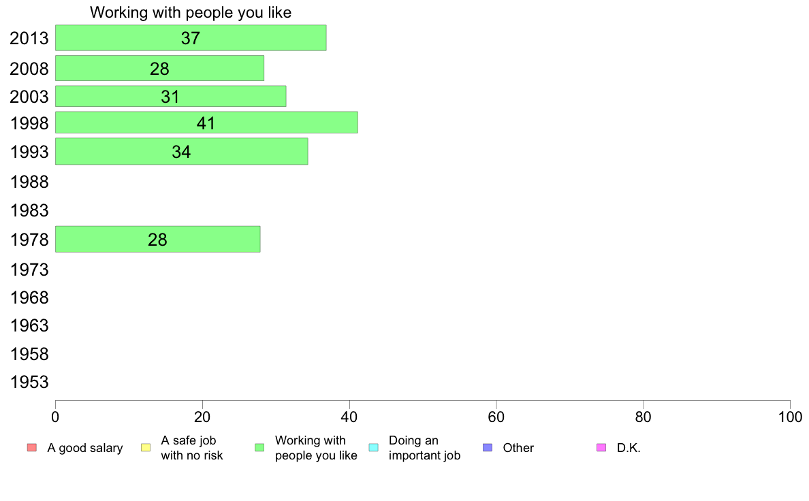Image resolution: width=809 pixels, height=501 pixels.
Task: Click the magenta D.K. legend swatch
Action: pos(601,447)
